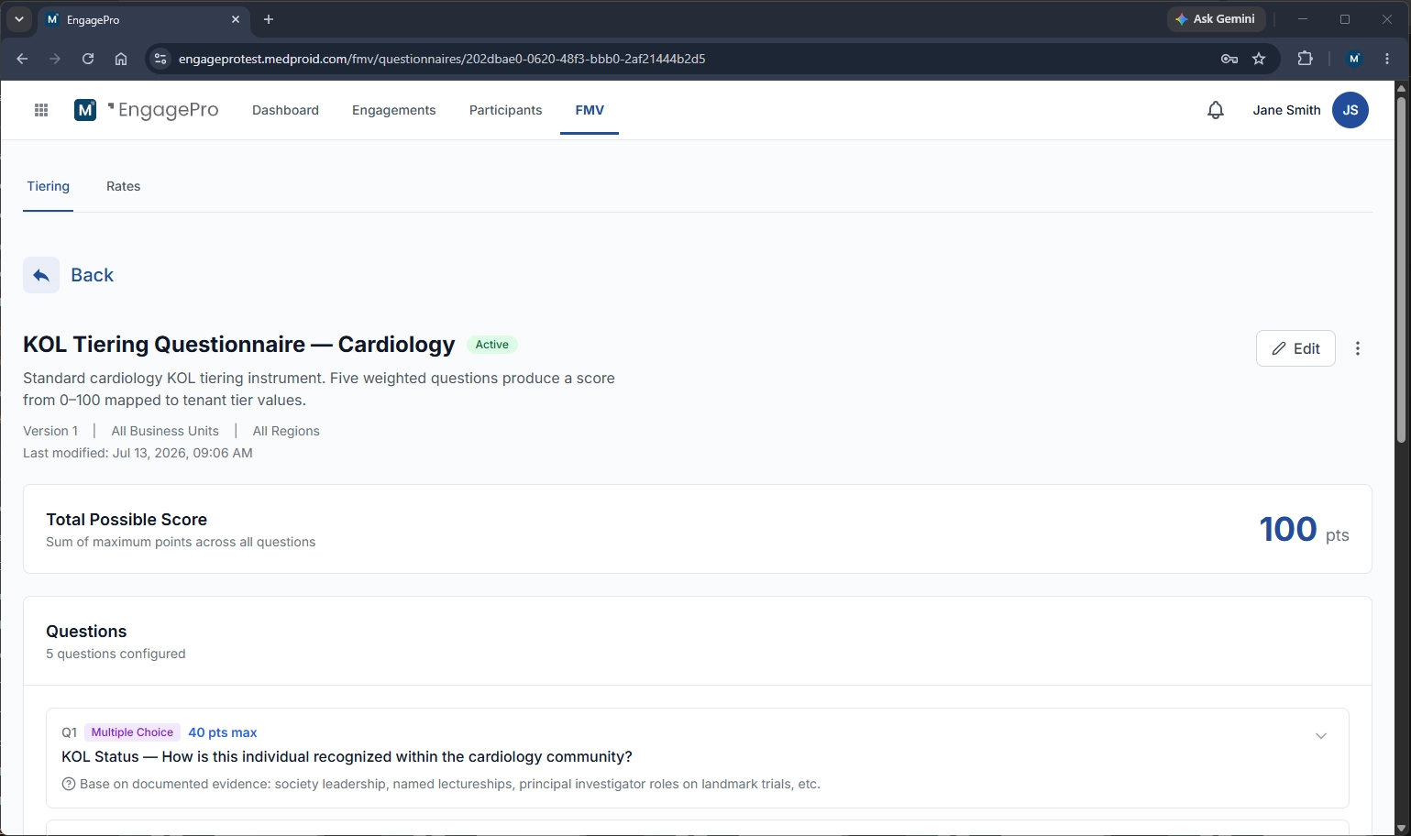
Task: Go to the browser home page
Action: point(121,59)
